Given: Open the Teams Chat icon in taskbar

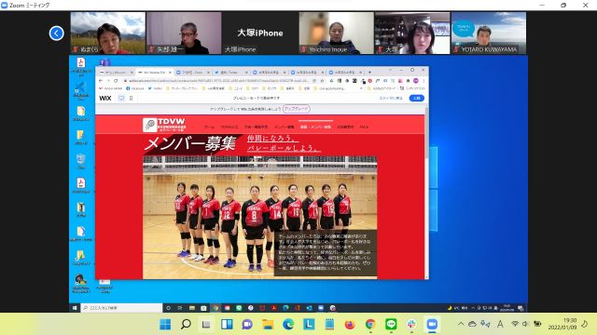Looking at the screenshot, I should [x=247, y=324].
